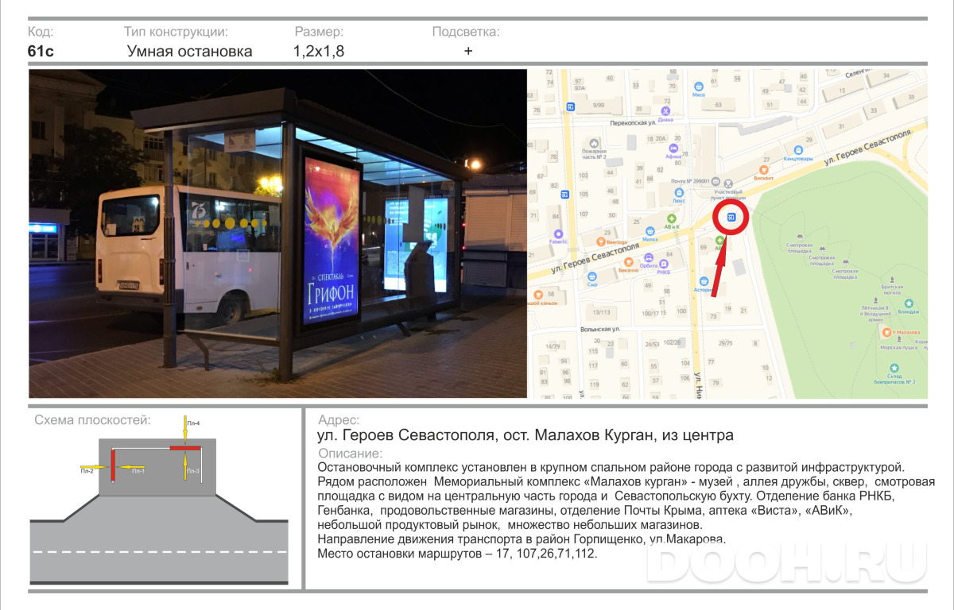Click the Адрес: label
954x610 pixels.
coord(339,420)
